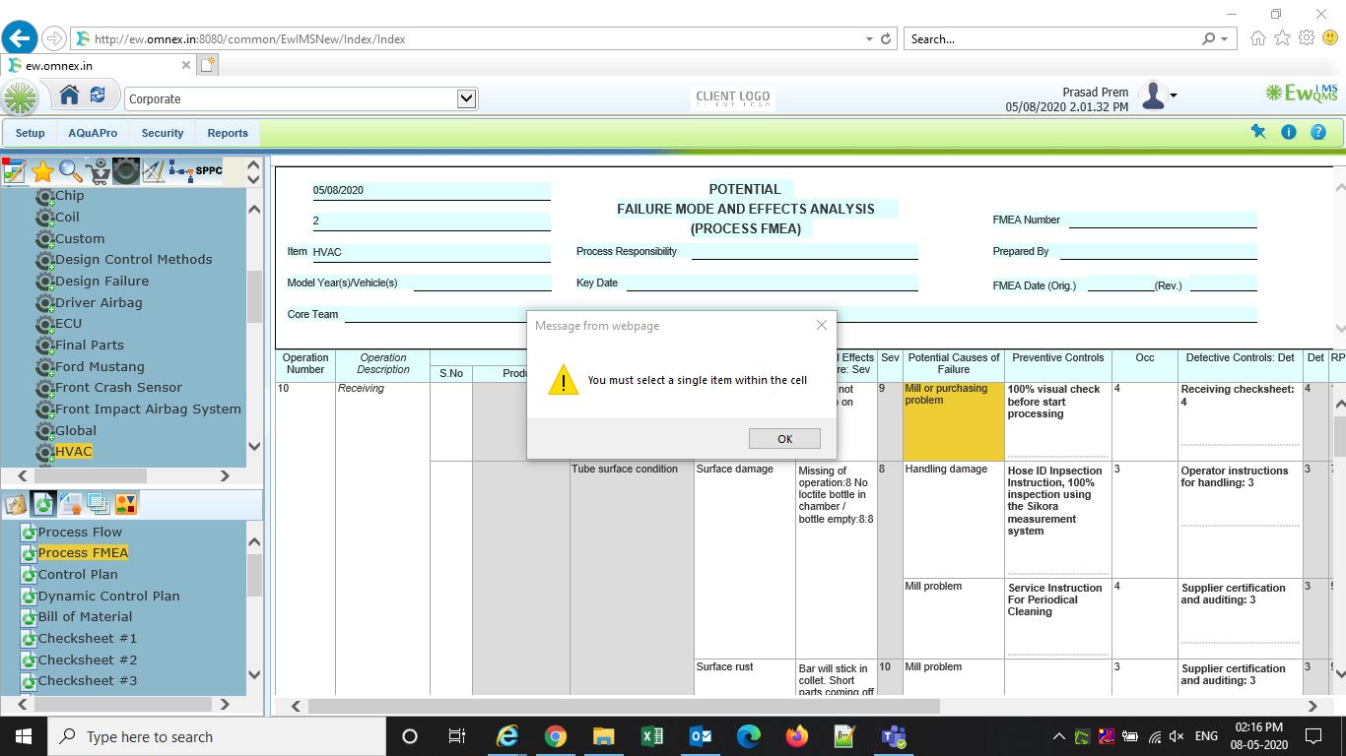Click the yellow warning triangle in the dialog
1346x756 pixels.
point(563,380)
